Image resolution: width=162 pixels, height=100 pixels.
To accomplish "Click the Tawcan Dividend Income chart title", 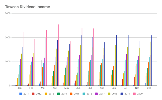I will coord(27,7).
